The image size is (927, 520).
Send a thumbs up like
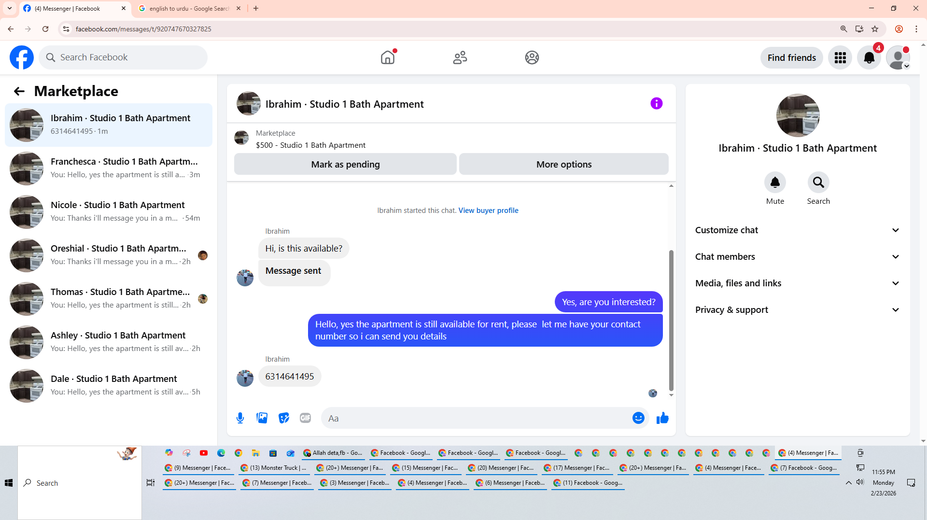click(662, 418)
